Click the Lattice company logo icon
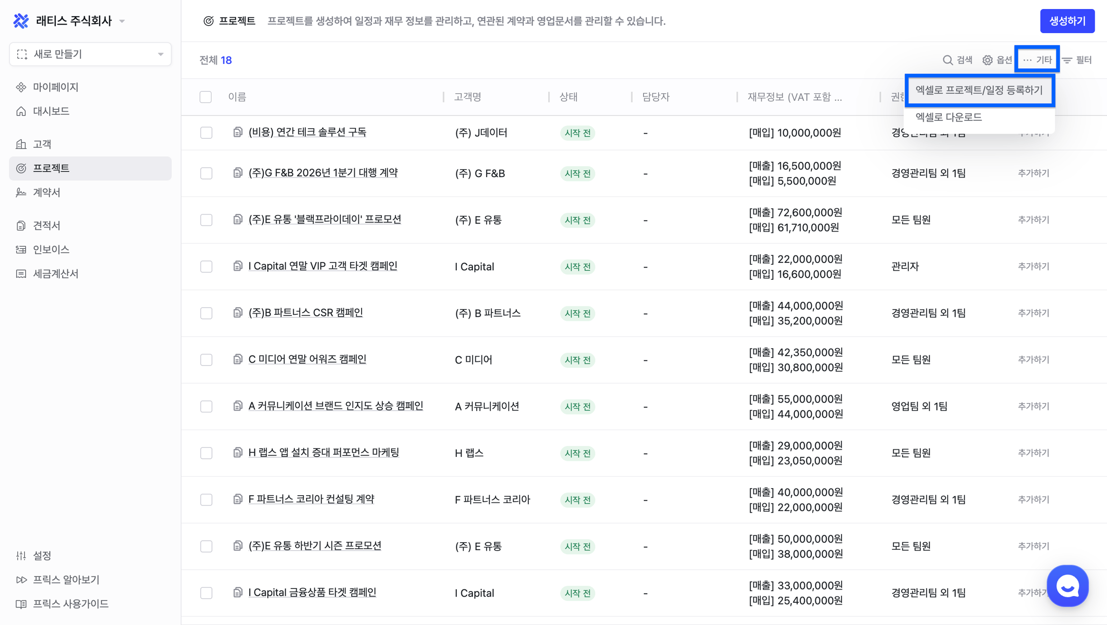This screenshot has height=625, width=1107. point(21,21)
